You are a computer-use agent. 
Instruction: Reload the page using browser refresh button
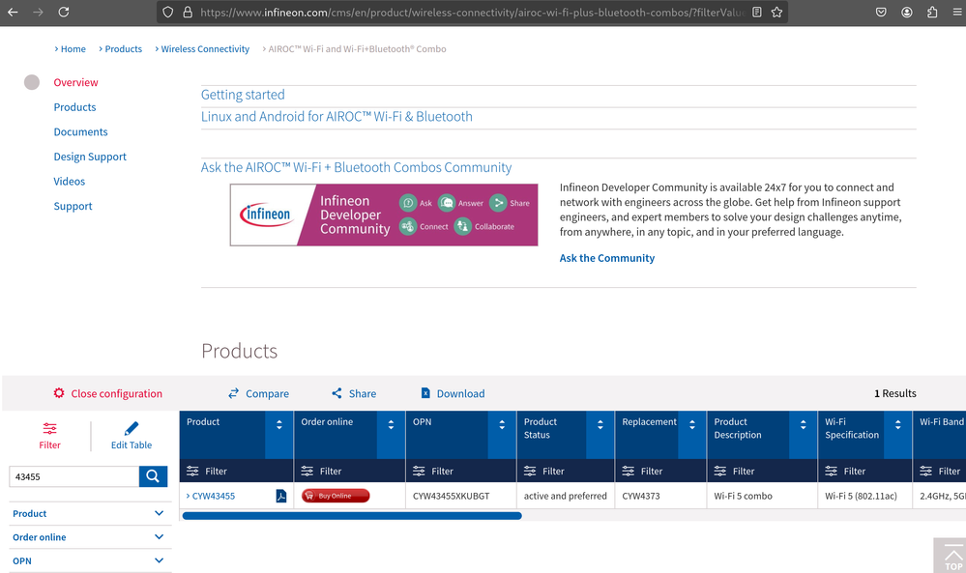click(63, 13)
